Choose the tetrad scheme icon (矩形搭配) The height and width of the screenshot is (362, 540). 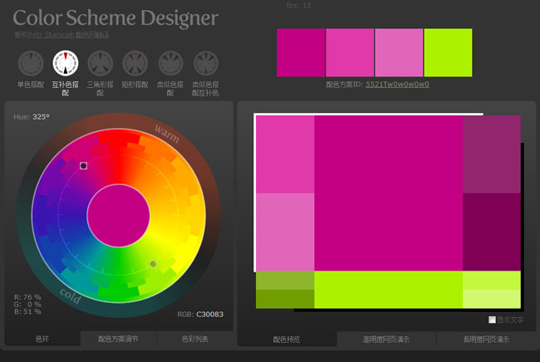[135, 63]
